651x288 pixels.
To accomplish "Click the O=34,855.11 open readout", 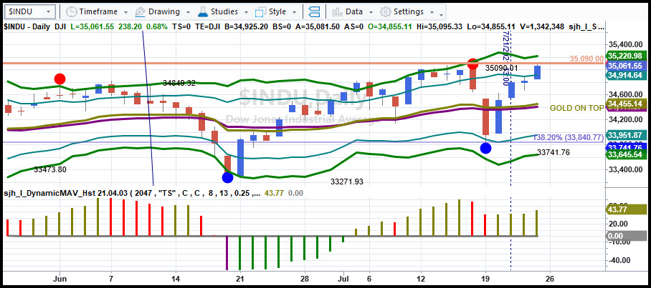I will 389,26.
